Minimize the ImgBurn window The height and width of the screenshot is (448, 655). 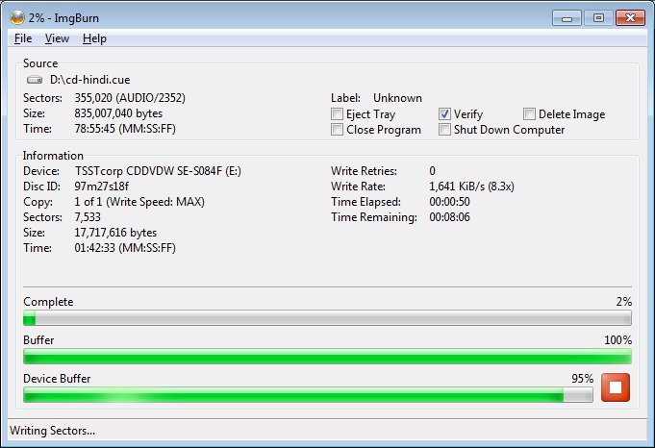pyautogui.click(x=567, y=18)
